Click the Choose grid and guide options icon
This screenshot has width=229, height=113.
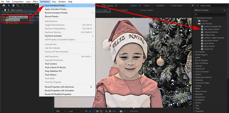coord(101,111)
